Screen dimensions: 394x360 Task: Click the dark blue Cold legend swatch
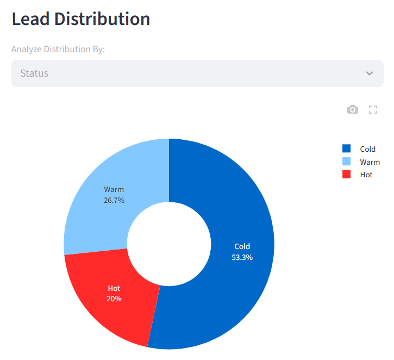346,148
